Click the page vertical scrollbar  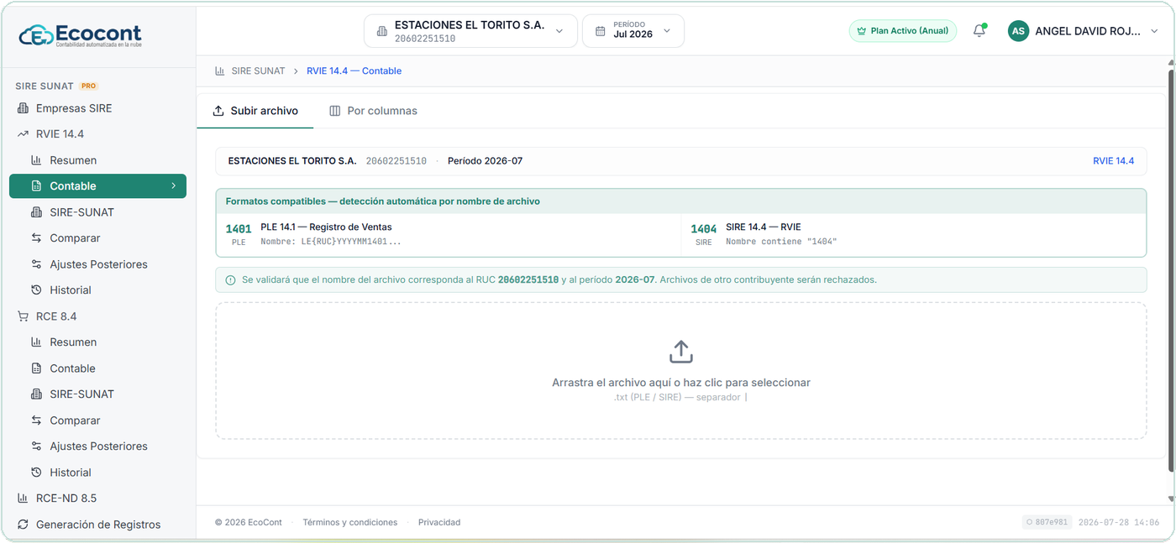(x=1171, y=269)
